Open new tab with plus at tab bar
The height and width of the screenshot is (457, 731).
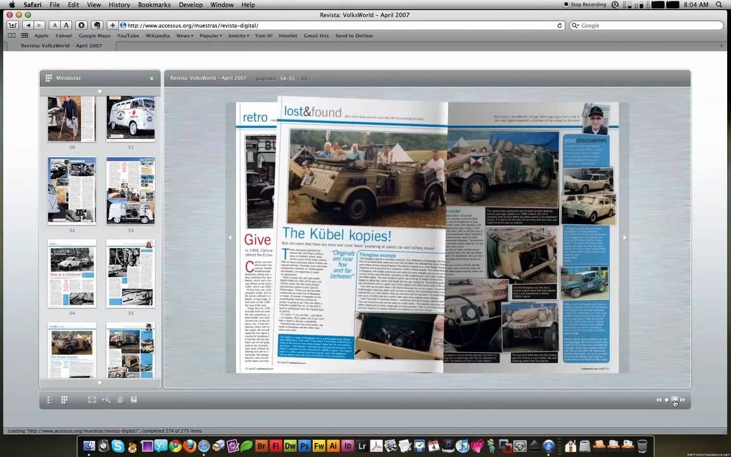721,46
